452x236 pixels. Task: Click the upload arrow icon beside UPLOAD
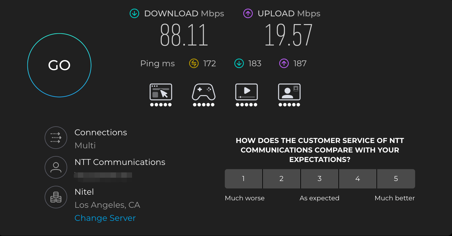click(248, 13)
